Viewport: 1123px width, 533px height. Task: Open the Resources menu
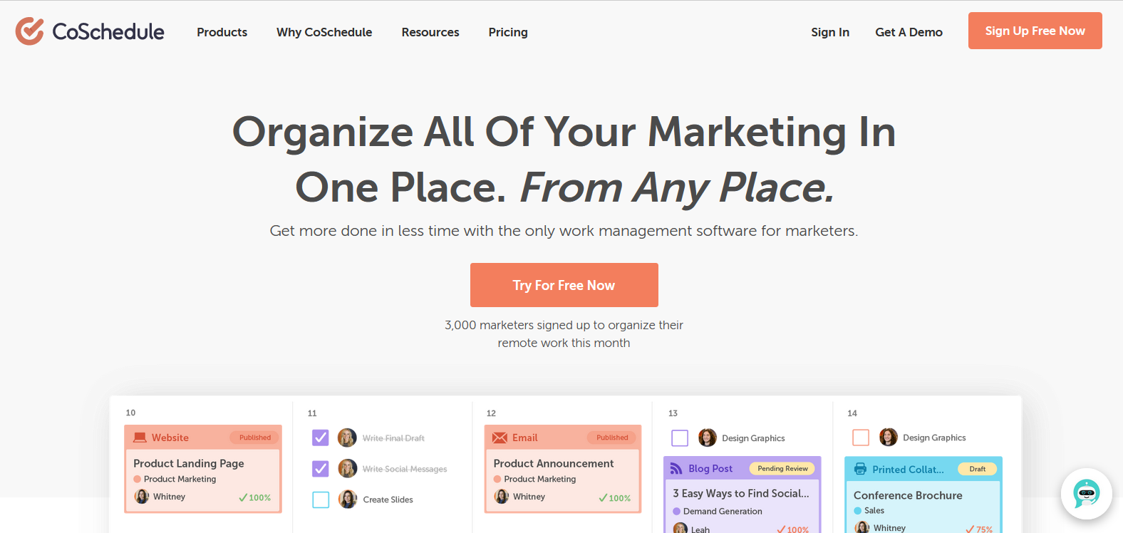[430, 32]
